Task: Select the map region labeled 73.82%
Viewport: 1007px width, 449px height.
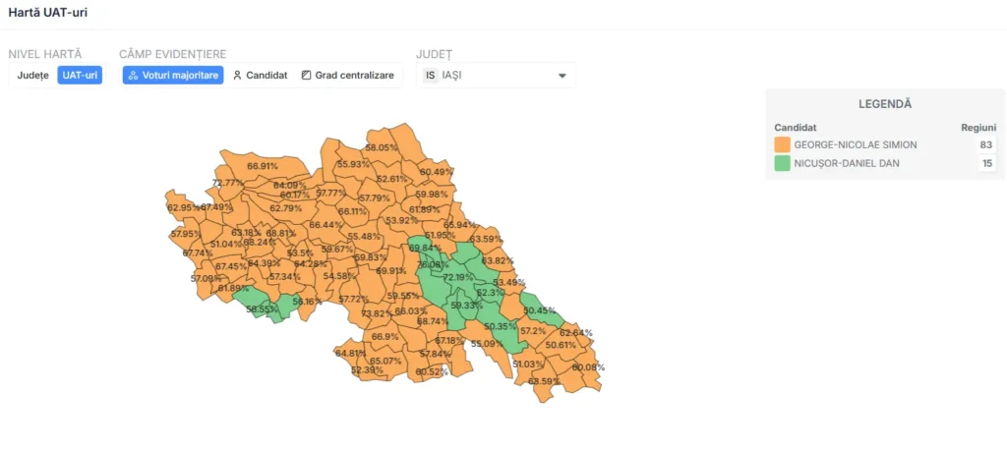Action: click(x=377, y=314)
